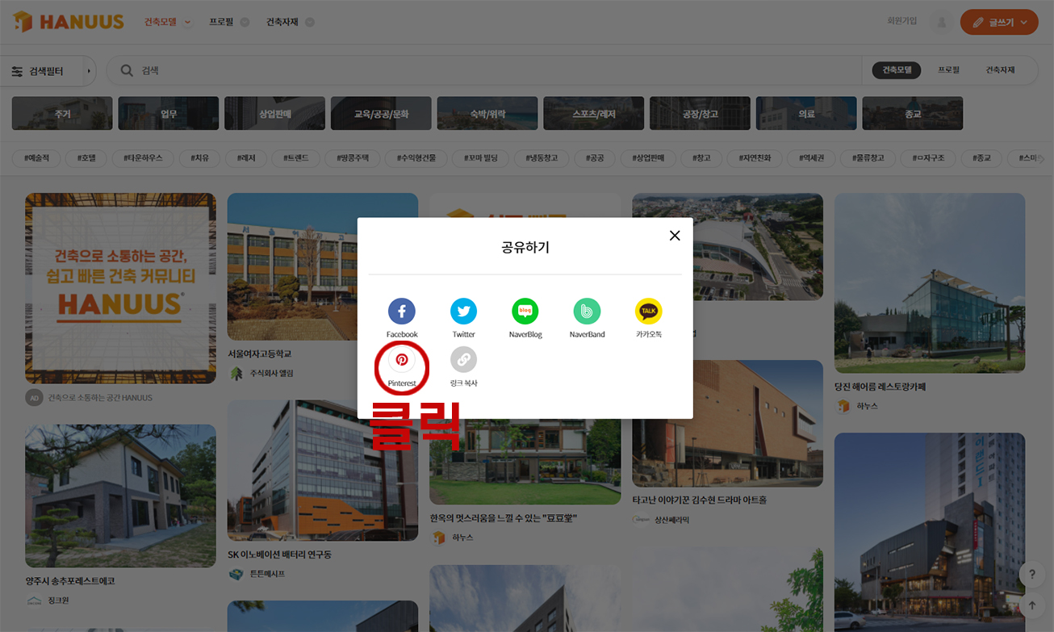This screenshot has height=632, width=1054.
Task: Select the #역세권 hashtag chip
Action: coord(810,158)
